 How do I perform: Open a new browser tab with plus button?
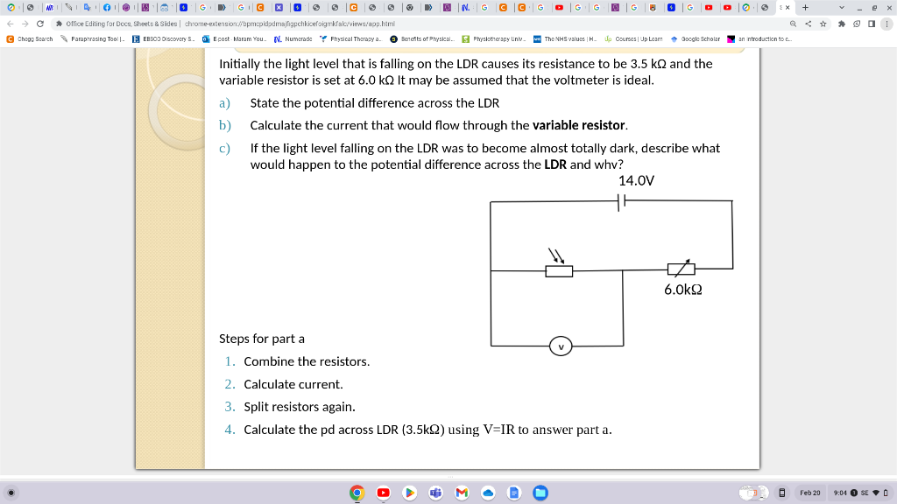point(805,7)
